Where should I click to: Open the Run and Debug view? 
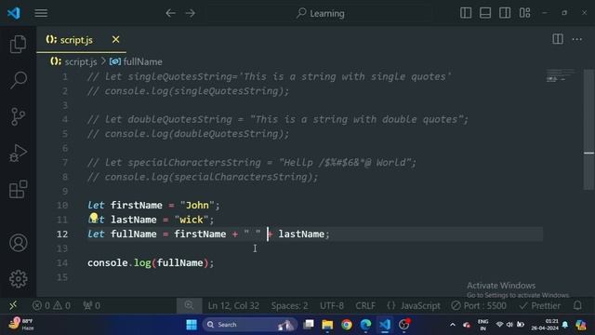tap(18, 153)
